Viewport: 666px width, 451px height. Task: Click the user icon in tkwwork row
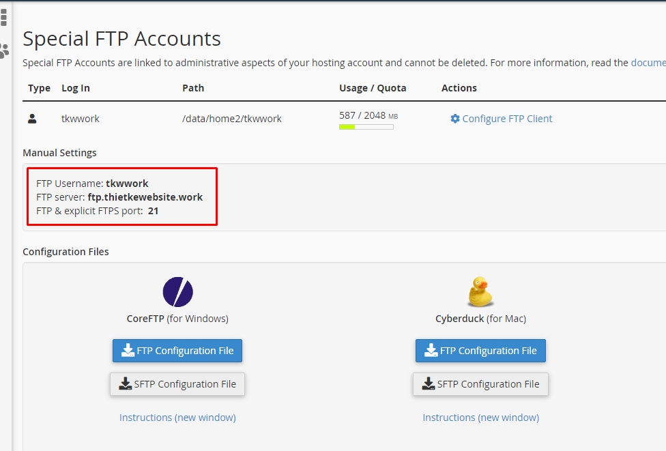coord(32,119)
